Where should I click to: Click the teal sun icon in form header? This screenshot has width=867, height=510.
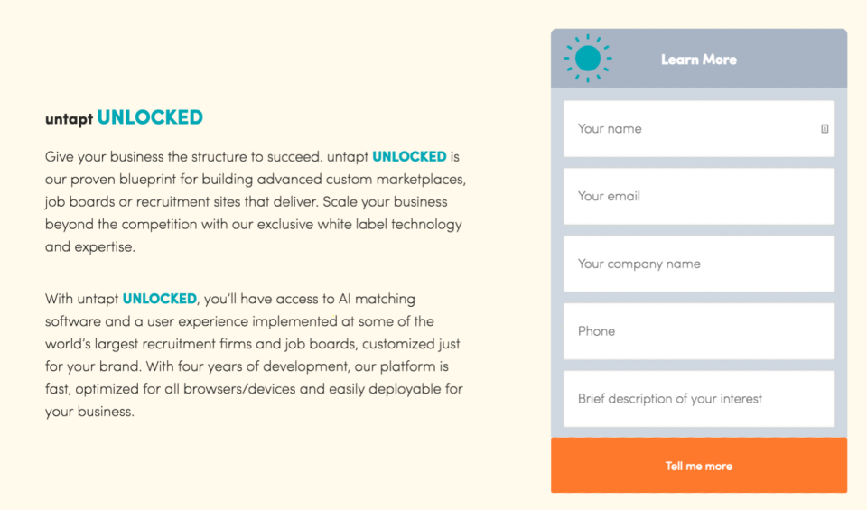coord(587,59)
